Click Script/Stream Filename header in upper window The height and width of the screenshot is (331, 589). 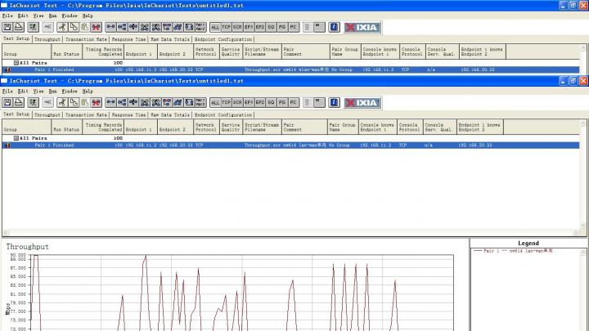pos(263,51)
